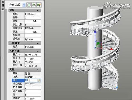Screen dimensions: 132x100
Task: Open palette properties menu icon
Action: click(x=3, y=9)
